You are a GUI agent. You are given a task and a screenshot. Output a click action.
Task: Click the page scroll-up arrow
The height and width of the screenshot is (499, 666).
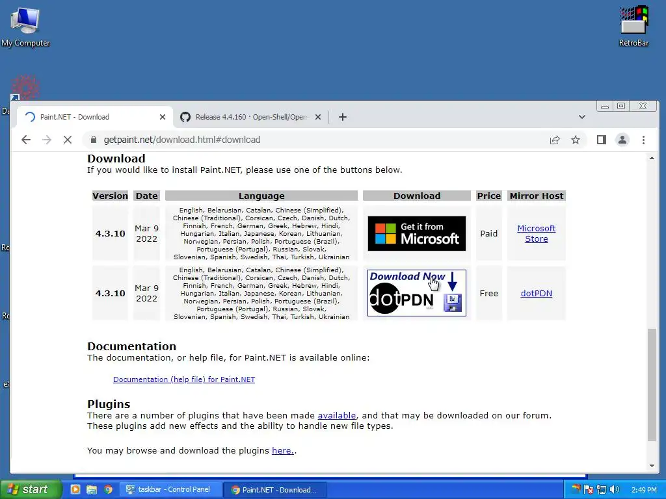[652, 159]
